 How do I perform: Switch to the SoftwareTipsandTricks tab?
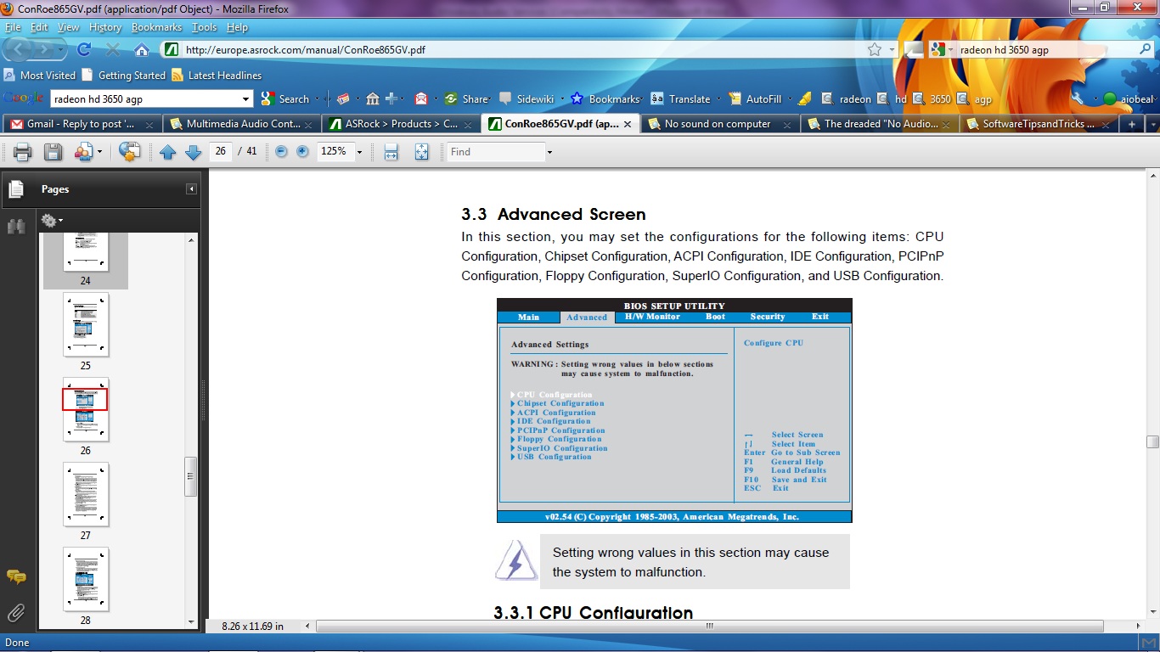click(x=1038, y=124)
